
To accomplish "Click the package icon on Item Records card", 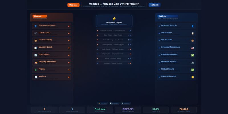I will pos(192,41).
